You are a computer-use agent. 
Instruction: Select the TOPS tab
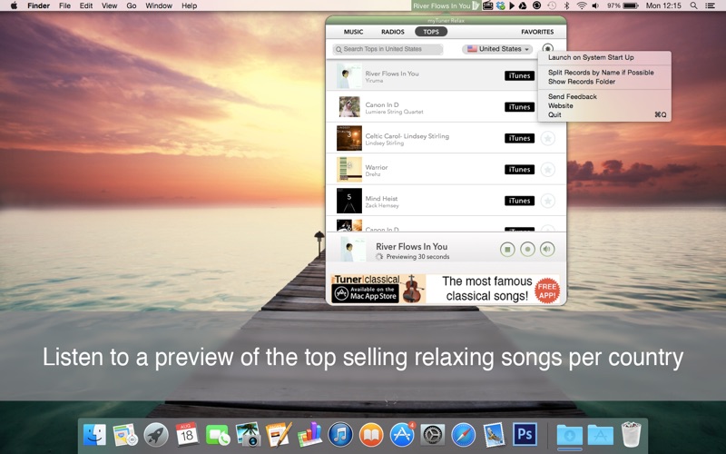pos(431,32)
